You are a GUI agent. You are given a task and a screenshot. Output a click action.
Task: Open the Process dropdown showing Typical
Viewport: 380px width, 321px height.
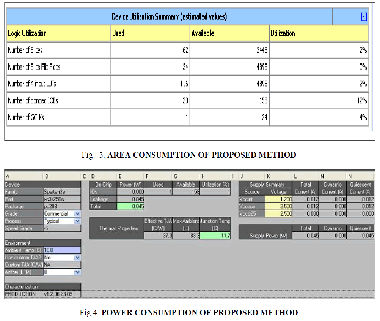(x=77, y=221)
